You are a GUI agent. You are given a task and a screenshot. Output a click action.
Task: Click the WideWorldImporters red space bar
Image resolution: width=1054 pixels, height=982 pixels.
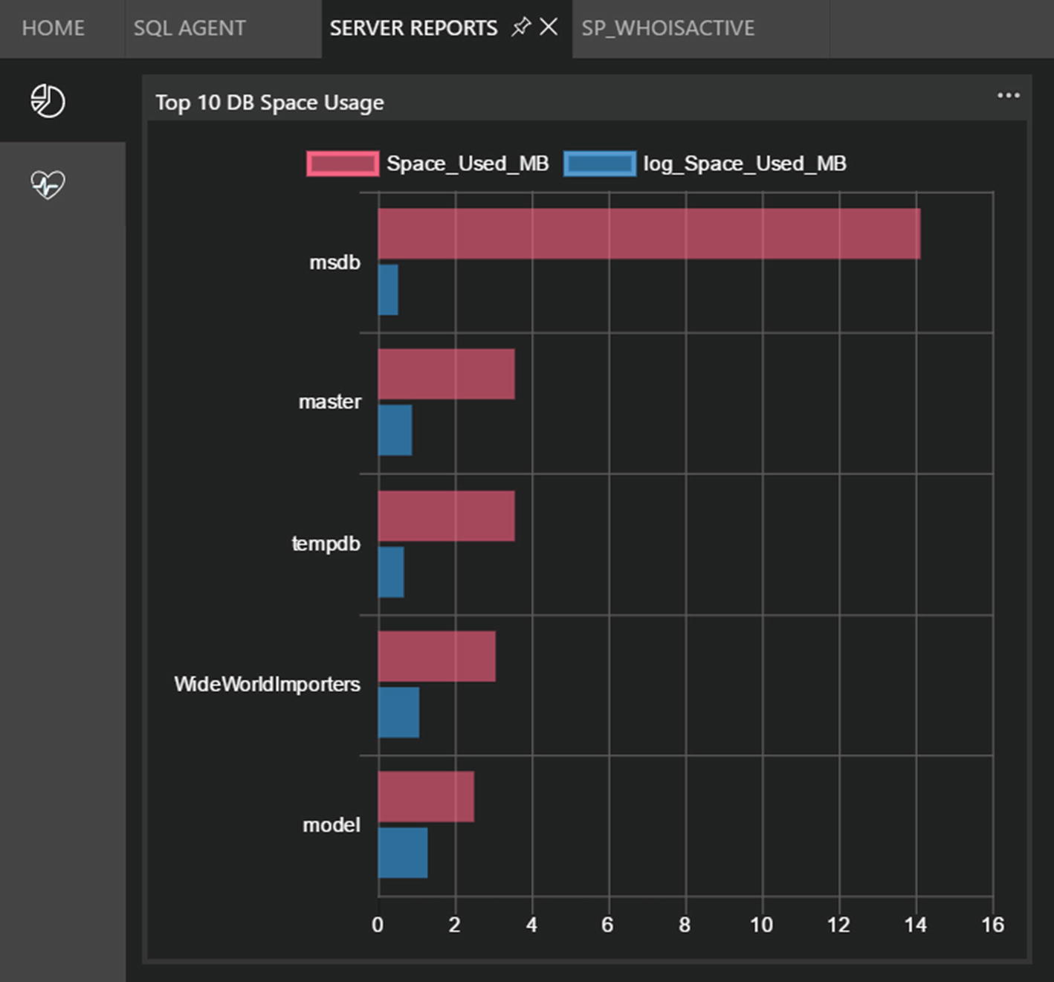[436, 656]
